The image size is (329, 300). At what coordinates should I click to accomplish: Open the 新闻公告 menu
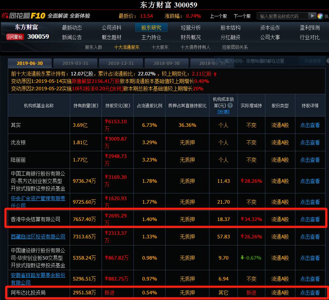coord(72,38)
